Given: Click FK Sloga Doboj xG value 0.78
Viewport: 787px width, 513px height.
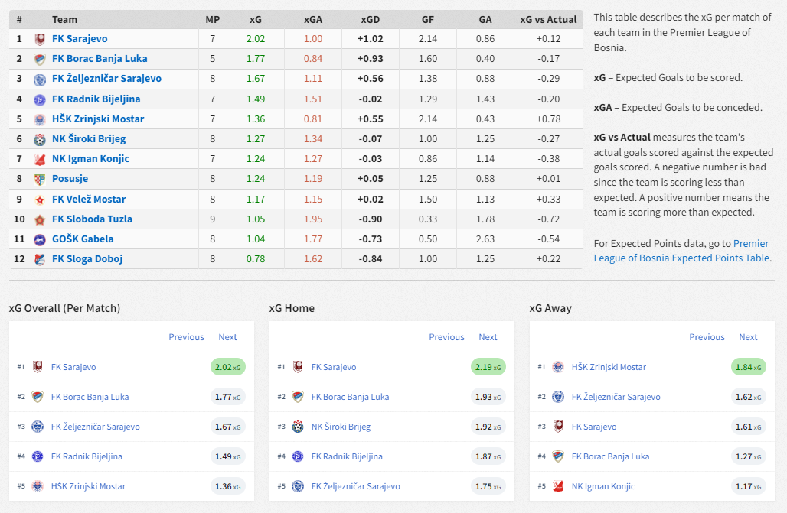Looking at the screenshot, I should tap(256, 258).
